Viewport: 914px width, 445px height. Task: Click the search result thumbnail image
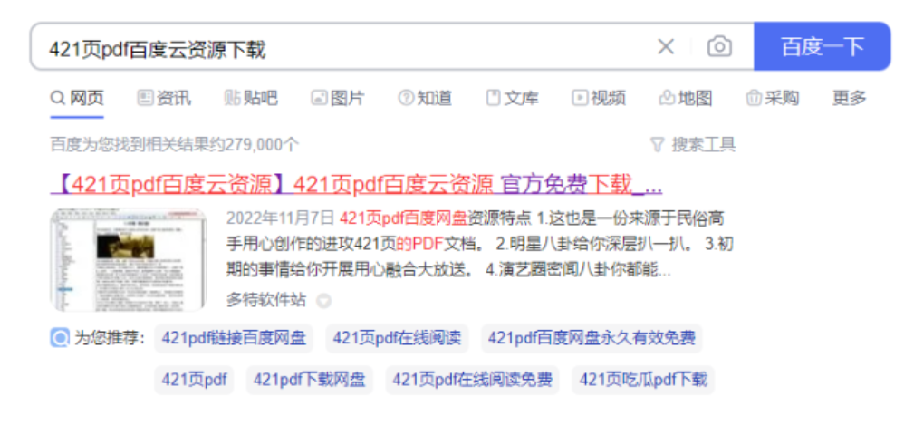[x=129, y=259]
